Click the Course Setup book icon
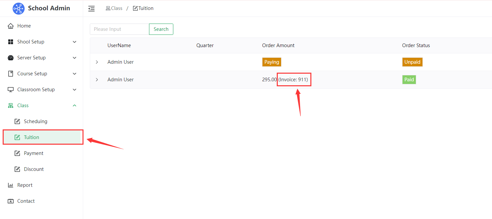Image resolution: width=492 pixels, height=219 pixels. click(x=11, y=74)
